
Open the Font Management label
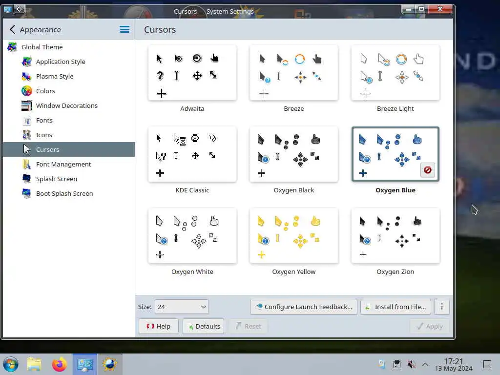click(63, 164)
